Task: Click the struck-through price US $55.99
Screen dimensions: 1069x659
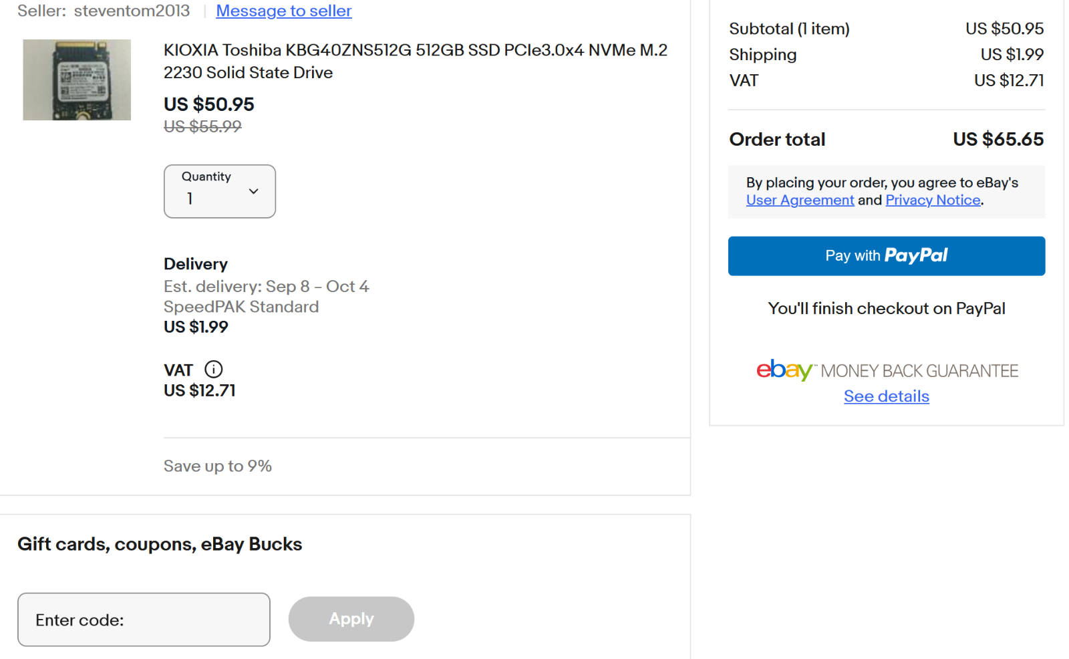Action: click(202, 126)
